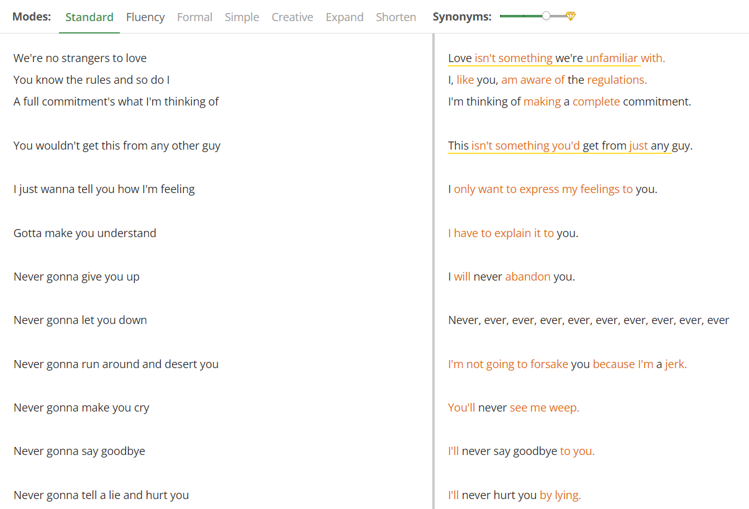This screenshot has height=509, width=749.
Task: Click the output phrase 'only want to express my feelings to'
Action: [543, 189]
